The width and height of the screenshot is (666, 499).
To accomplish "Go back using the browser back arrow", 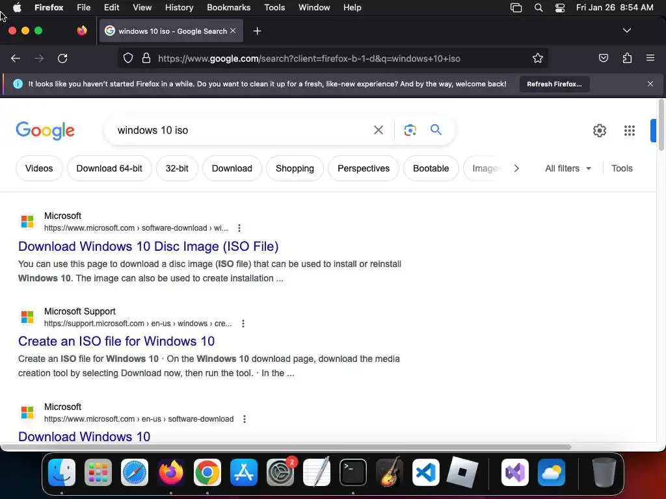I will [x=16, y=58].
